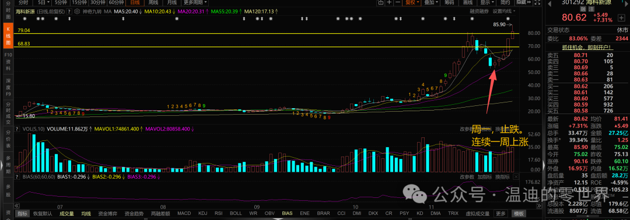The image size is (630, 220).
Task: Open the indicator settings gear icon
Action: (x=77, y=11)
